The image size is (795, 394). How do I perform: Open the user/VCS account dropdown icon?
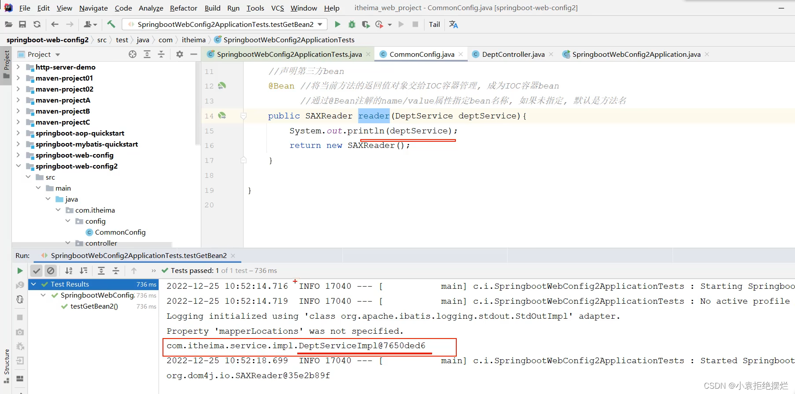(x=90, y=25)
